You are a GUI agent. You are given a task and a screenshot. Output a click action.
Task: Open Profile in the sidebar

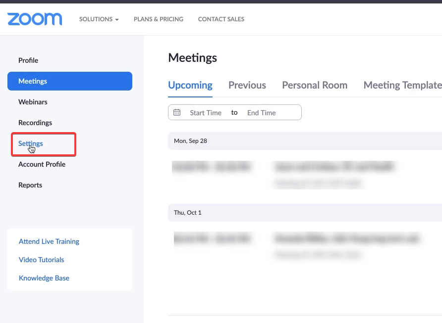(x=28, y=60)
